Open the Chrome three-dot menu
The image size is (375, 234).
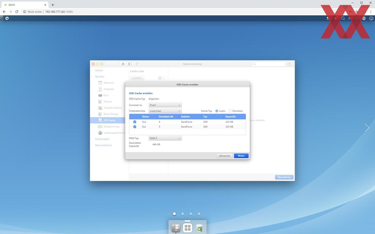click(x=371, y=12)
